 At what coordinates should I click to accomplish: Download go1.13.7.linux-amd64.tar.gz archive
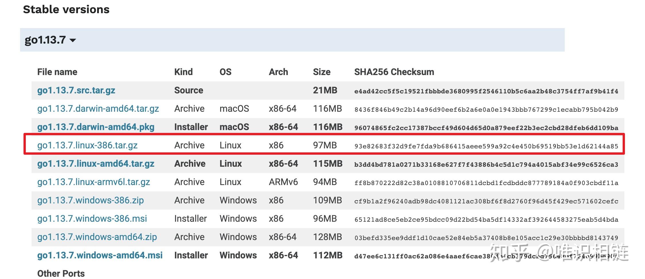(96, 164)
